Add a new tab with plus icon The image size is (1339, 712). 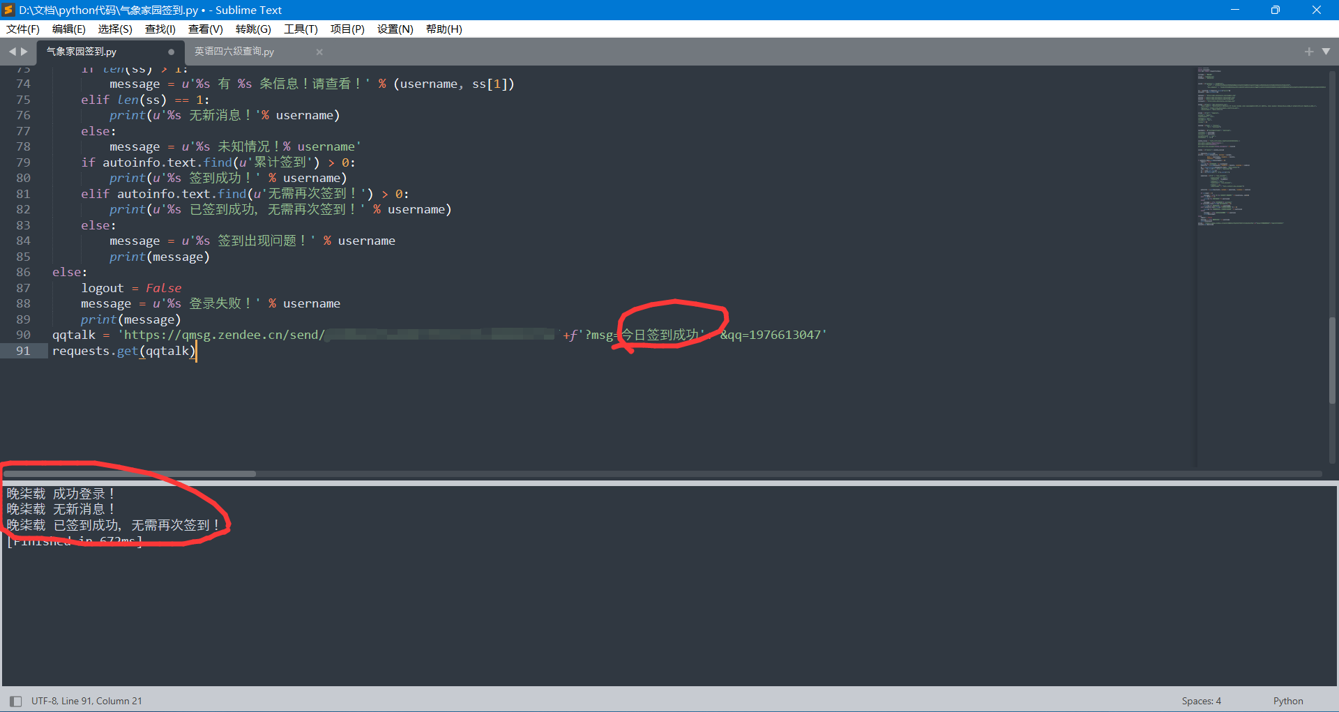pos(1308,52)
